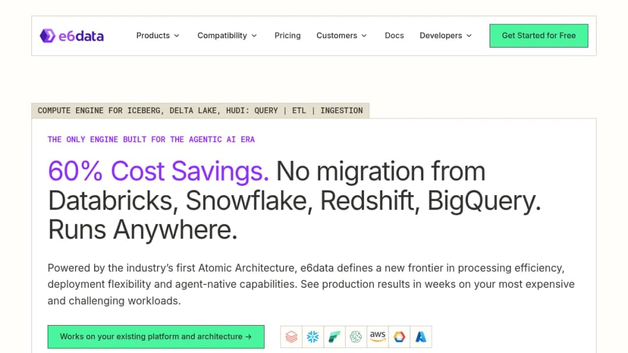The image size is (628, 353).
Task: Select the blue Azure logo icon
Action: [x=420, y=337]
